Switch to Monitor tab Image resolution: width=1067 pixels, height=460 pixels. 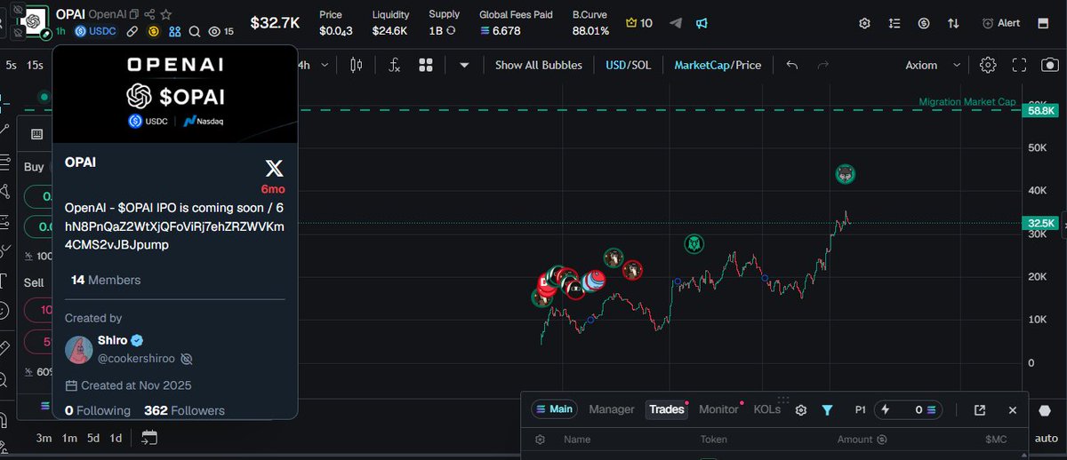click(718, 409)
